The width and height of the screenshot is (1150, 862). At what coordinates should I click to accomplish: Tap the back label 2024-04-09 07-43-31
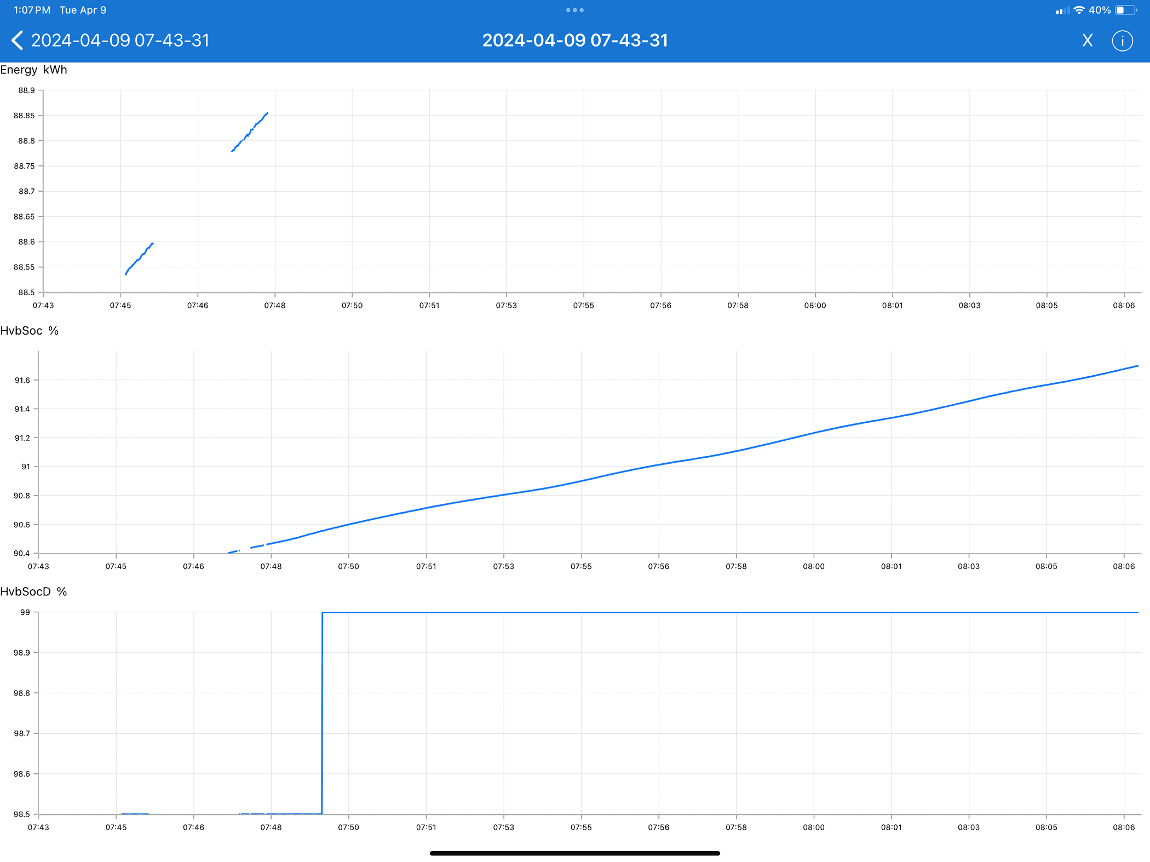click(120, 41)
